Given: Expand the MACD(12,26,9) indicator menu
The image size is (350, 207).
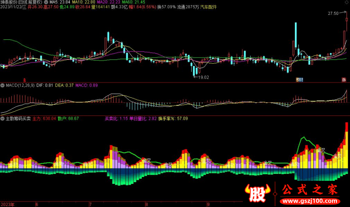Looking at the screenshot, I should (3, 85).
